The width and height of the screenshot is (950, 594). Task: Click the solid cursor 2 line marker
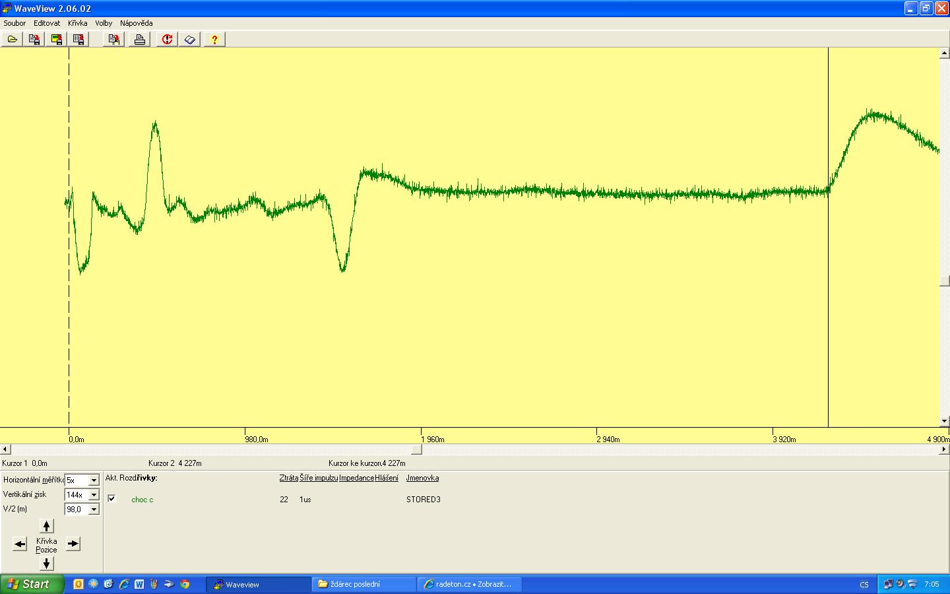[x=828, y=238]
